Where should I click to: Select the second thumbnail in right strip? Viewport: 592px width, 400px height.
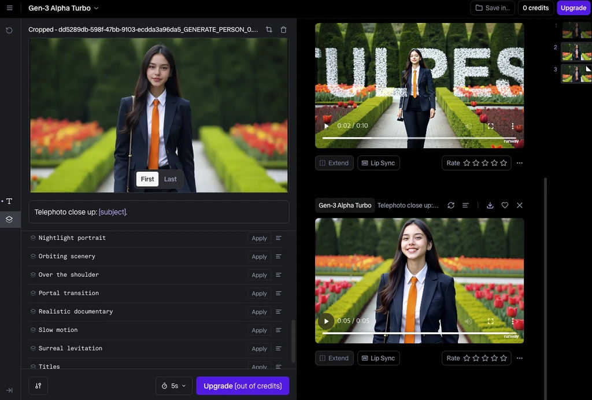point(576,51)
